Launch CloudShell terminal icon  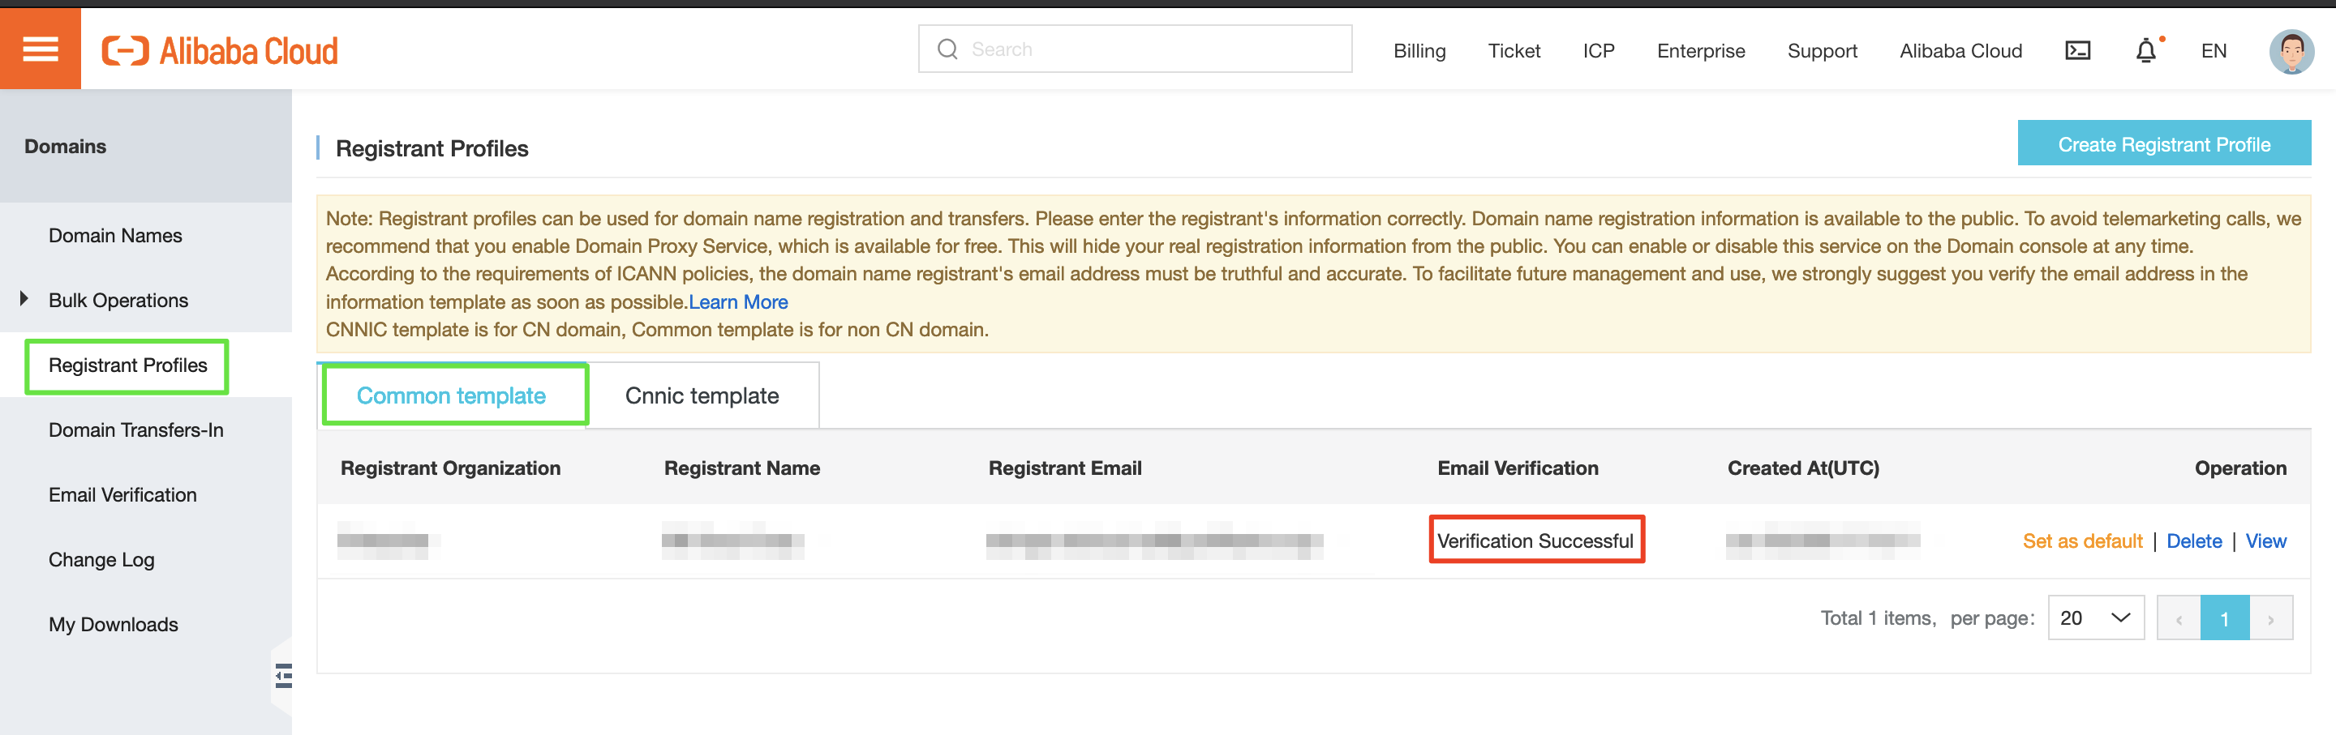pos(2077,50)
